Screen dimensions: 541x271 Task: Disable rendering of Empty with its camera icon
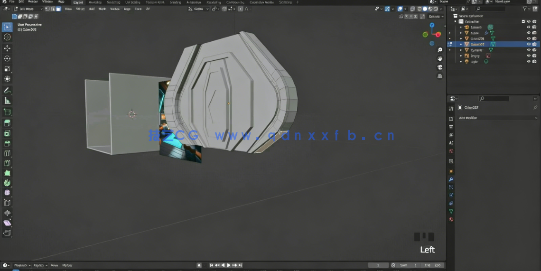click(534, 56)
